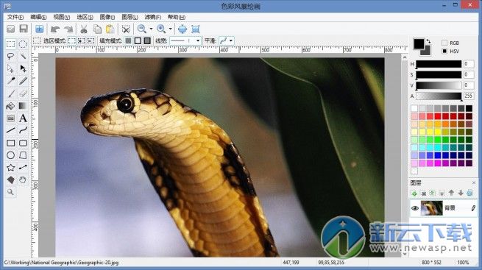Image resolution: width=482 pixels, height=270 pixels.
Task: Open the 编辑(E) menu
Action: [x=38, y=17]
